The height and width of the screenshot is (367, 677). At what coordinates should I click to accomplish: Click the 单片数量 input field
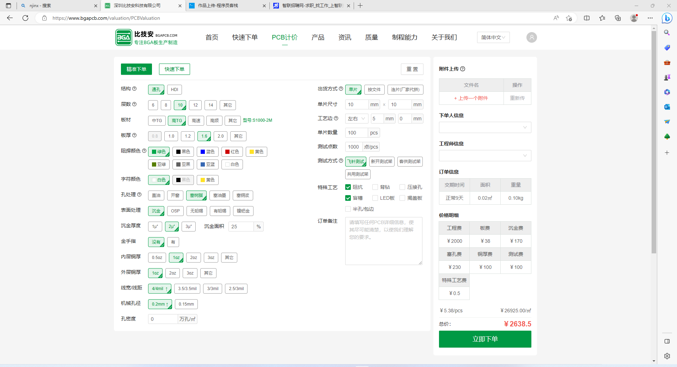[x=356, y=133]
